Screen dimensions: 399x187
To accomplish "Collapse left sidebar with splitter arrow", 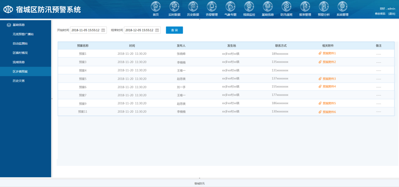I will click(x=52, y=99).
